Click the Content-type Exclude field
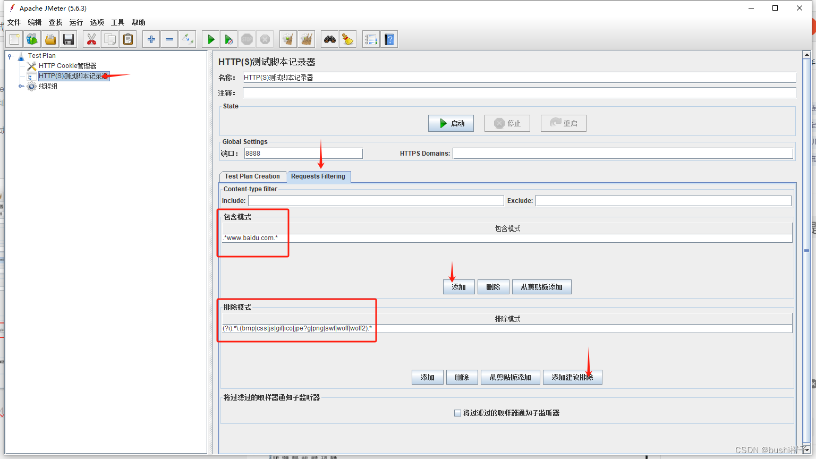816x459 pixels. point(663,201)
